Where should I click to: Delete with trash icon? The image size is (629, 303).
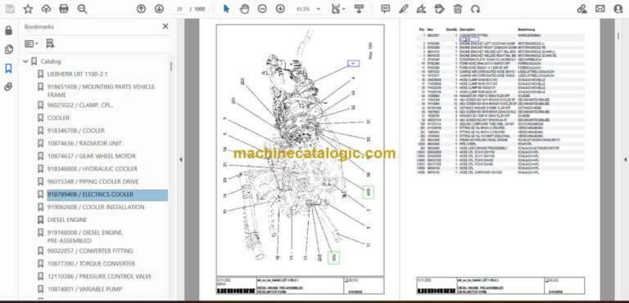pyautogui.click(x=458, y=9)
